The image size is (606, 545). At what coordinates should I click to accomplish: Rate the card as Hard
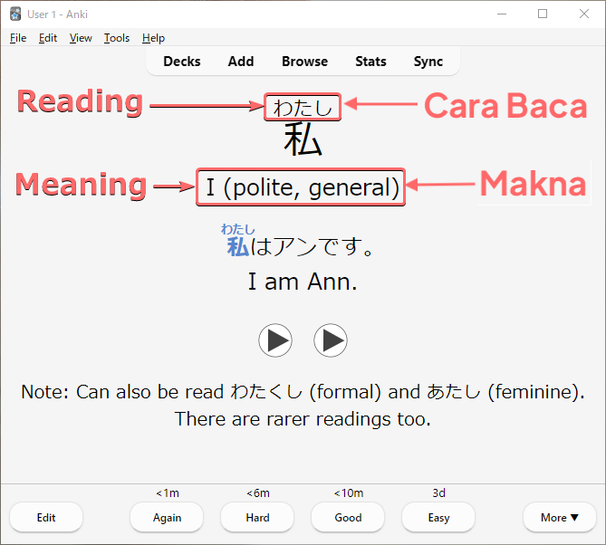click(x=257, y=518)
